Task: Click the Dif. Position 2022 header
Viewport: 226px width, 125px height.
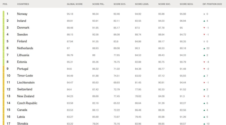Action: tap(212, 4)
